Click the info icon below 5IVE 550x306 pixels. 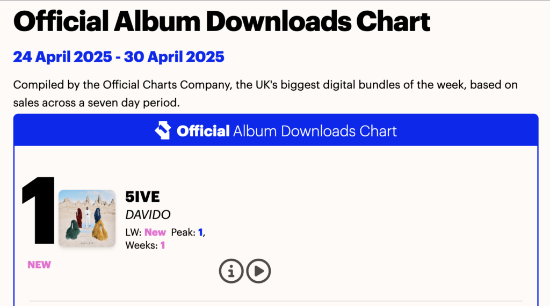point(231,271)
